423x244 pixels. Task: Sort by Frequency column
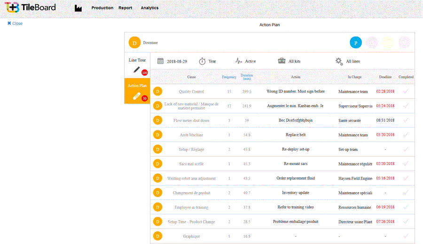(229, 77)
